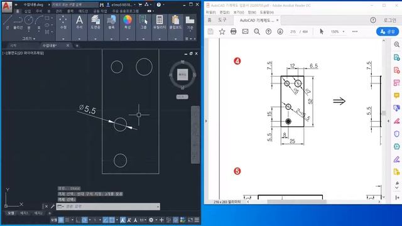Bookmark with the star icon in Acrobat
This screenshot has height=226, width=402.
(222, 31)
